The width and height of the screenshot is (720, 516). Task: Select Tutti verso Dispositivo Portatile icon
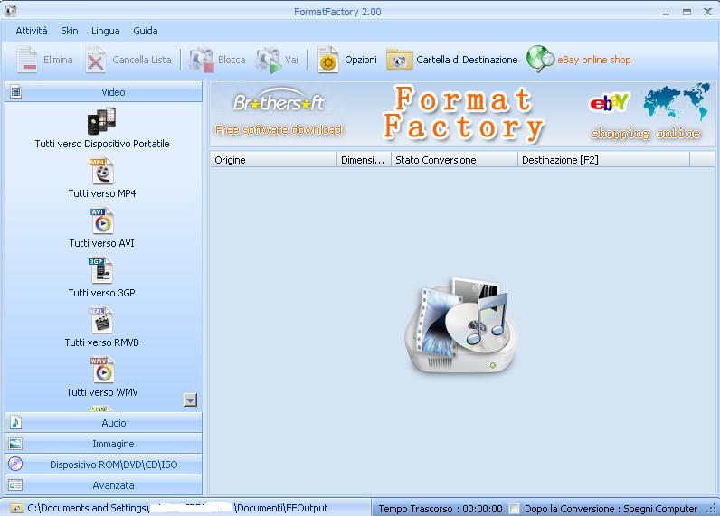(101, 122)
